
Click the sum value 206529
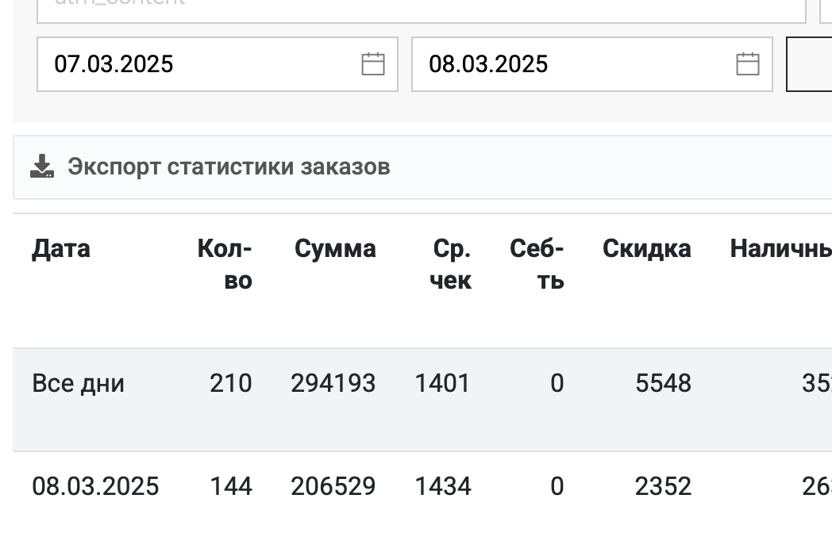point(333,486)
